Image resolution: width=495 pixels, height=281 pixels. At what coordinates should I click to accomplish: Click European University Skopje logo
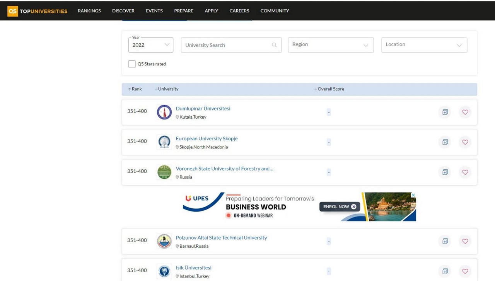click(164, 142)
